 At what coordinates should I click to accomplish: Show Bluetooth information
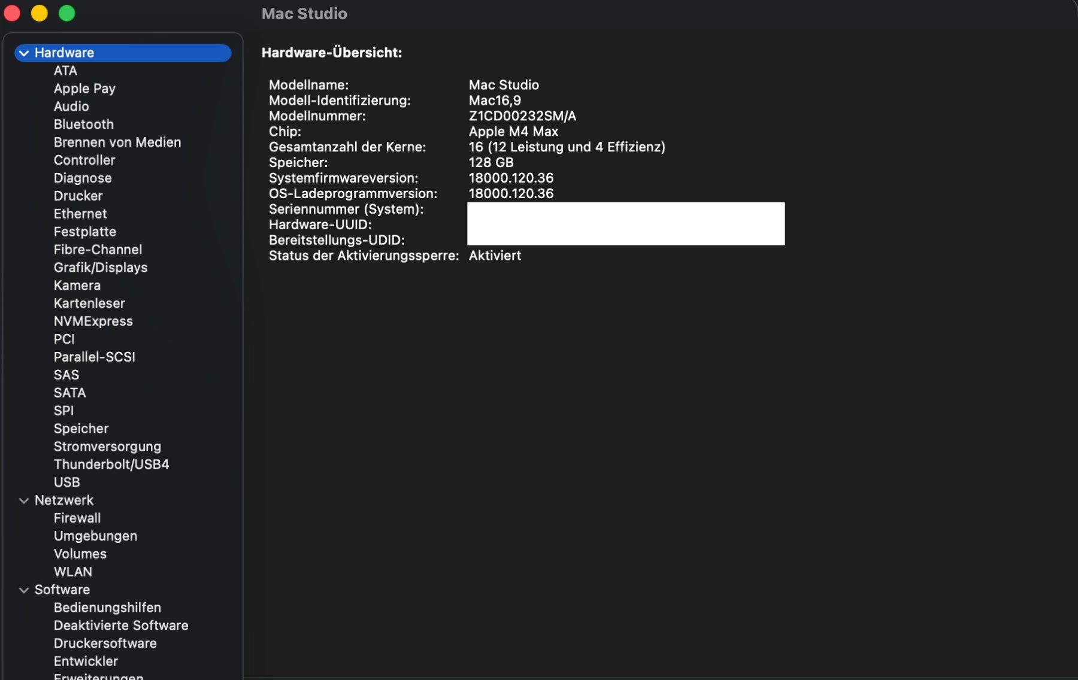click(x=84, y=125)
